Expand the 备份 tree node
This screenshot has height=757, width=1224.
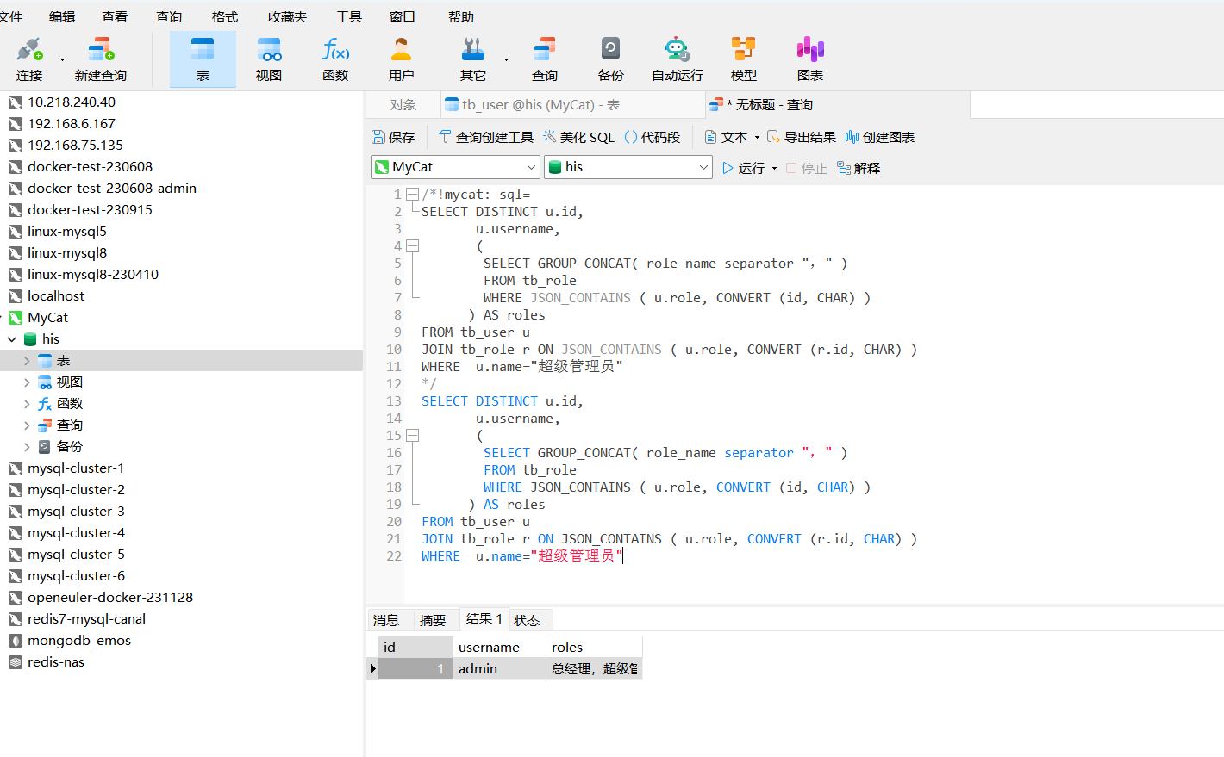tap(27, 447)
